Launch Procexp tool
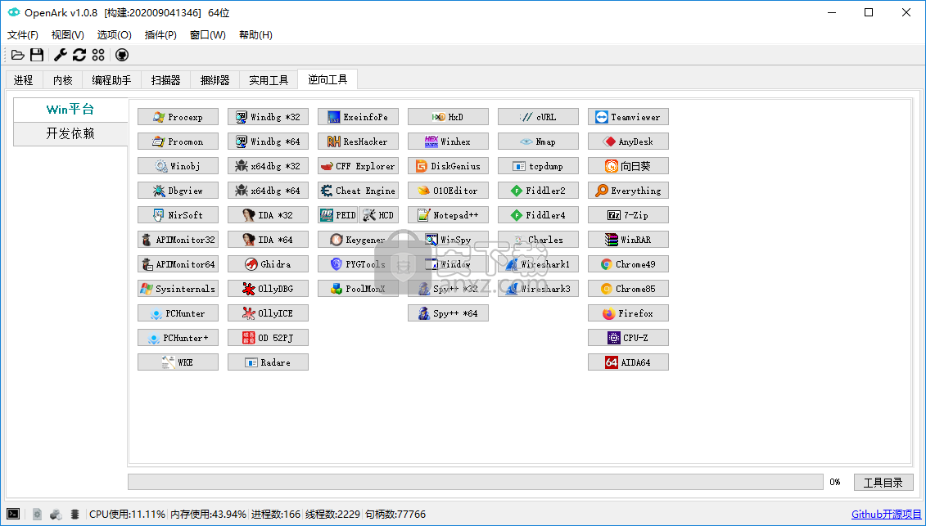 (x=178, y=117)
